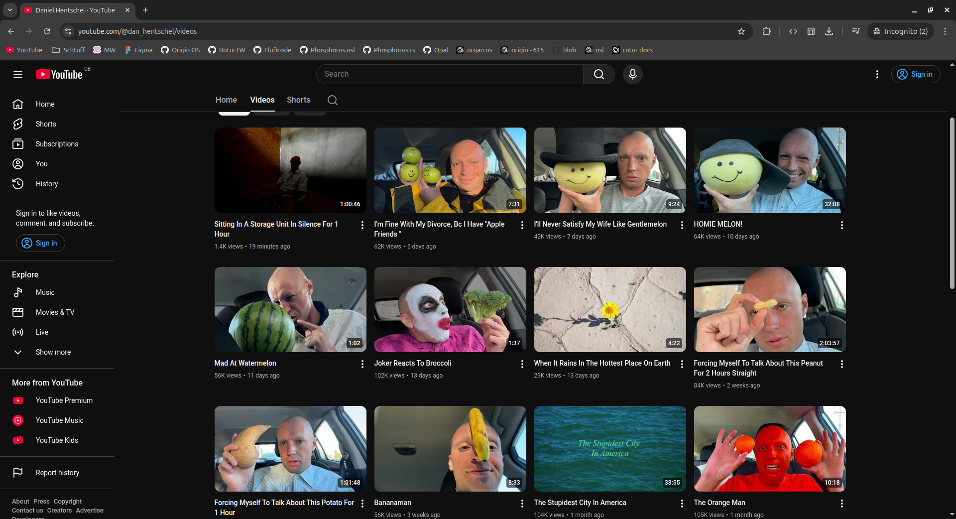The height and width of the screenshot is (519, 956).
Task: Open options menu for Sitting In A Storage Unit video
Action: coord(362,225)
